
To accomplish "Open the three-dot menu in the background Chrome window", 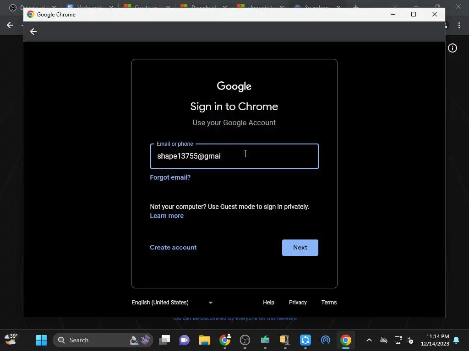I will coord(459,26).
